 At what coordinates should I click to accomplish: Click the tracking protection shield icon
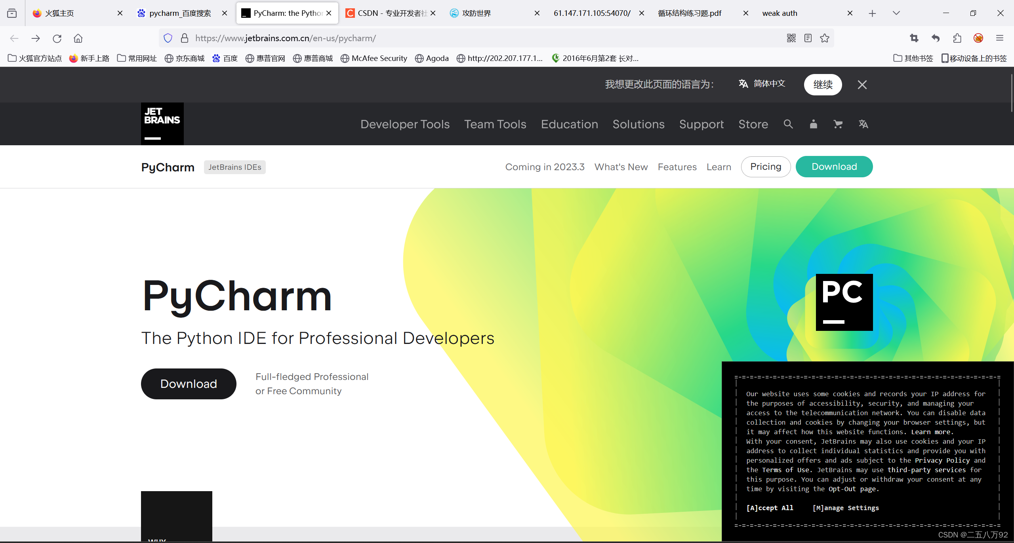[168, 38]
